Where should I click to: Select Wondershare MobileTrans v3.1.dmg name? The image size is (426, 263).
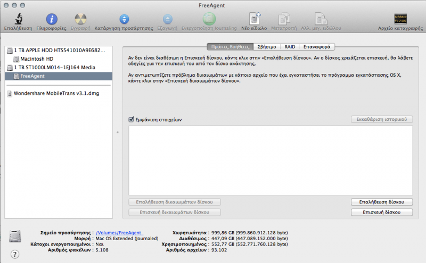56,94
